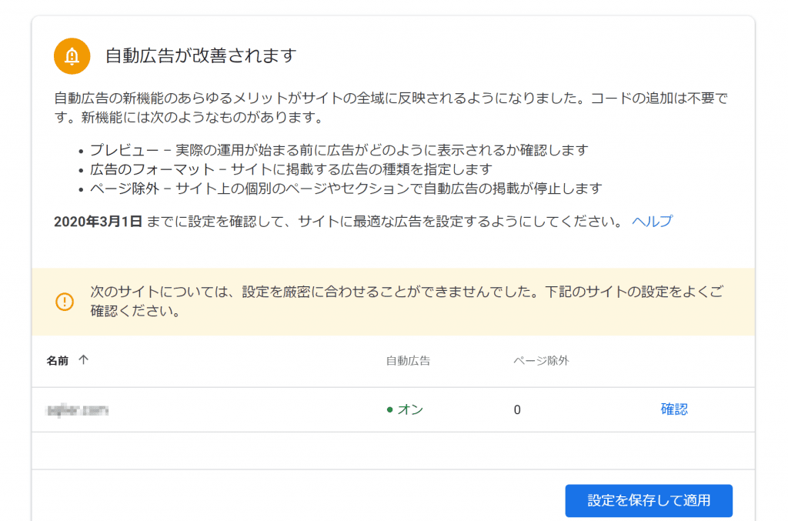Image resolution: width=788 pixels, height=521 pixels.
Task: Click the オン status text in the row
Action: (410, 409)
